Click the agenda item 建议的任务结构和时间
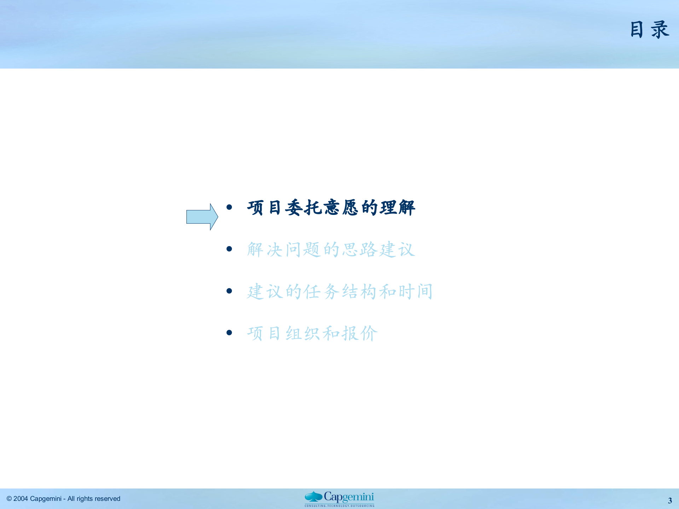This screenshot has height=509, width=679. click(x=339, y=292)
